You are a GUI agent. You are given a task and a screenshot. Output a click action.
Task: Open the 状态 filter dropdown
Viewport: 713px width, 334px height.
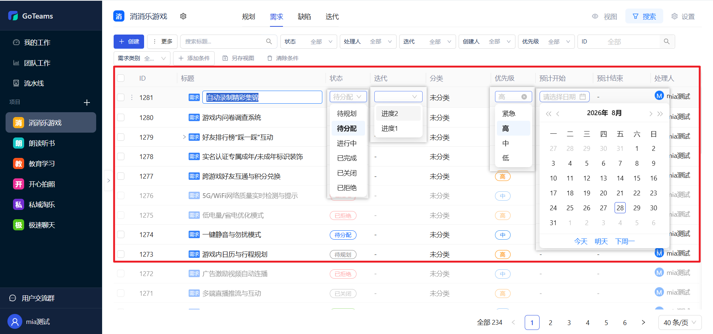click(309, 42)
